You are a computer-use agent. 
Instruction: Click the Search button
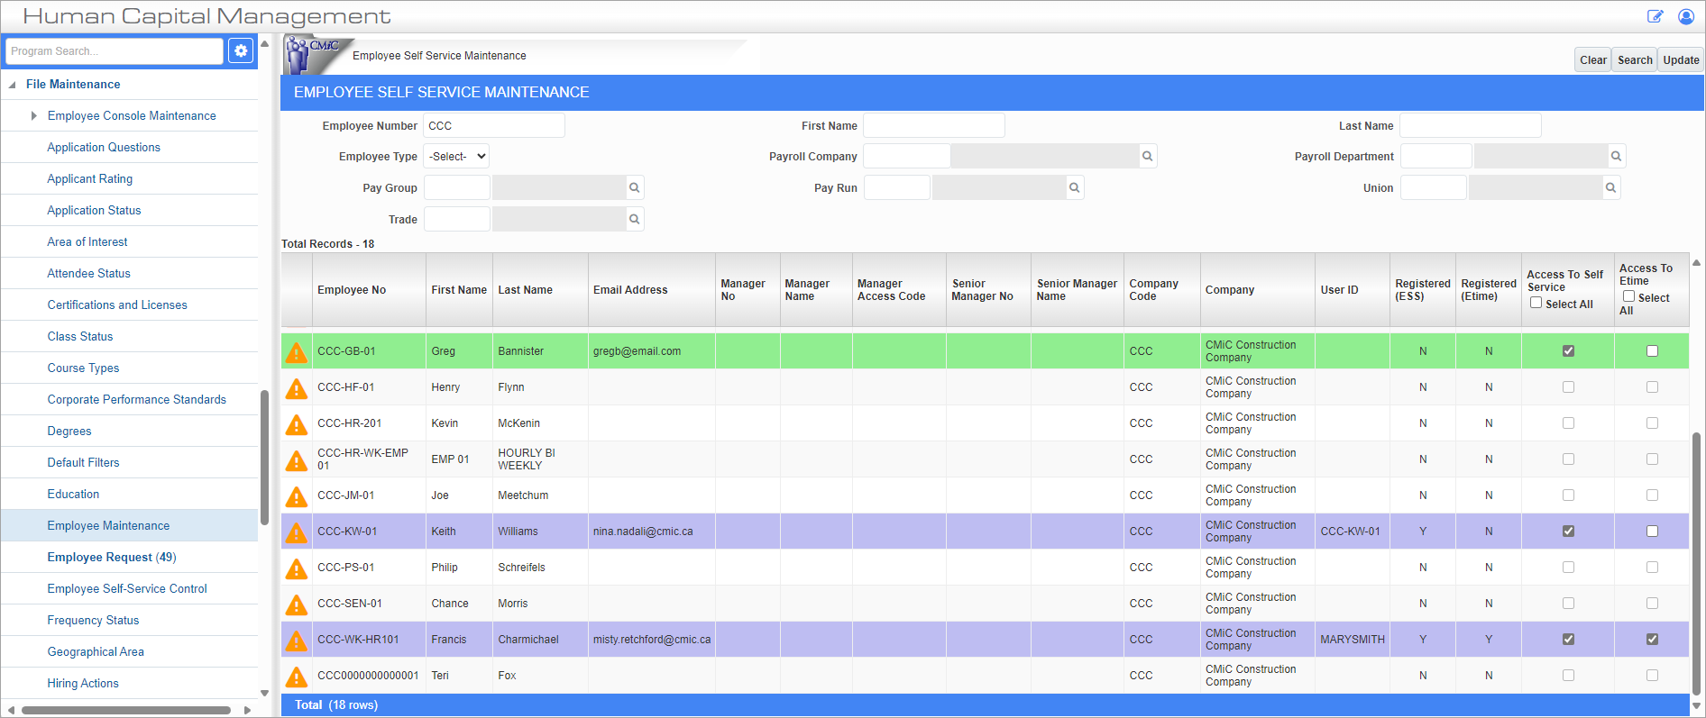[x=1635, y=60]
